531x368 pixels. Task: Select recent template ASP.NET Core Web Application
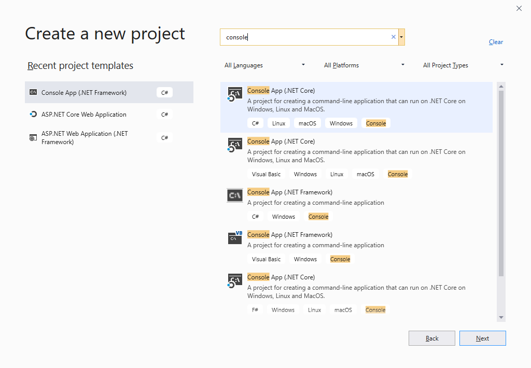point(109,115)
